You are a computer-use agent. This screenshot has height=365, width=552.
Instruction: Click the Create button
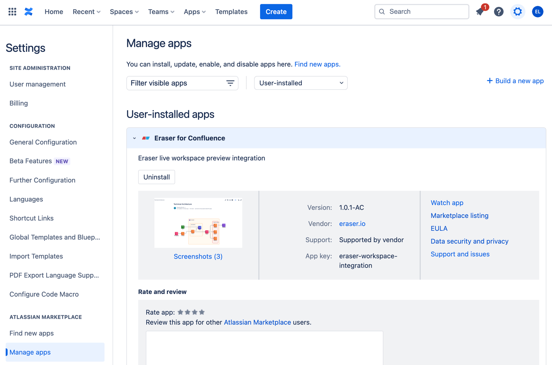(x=276, y=12)
